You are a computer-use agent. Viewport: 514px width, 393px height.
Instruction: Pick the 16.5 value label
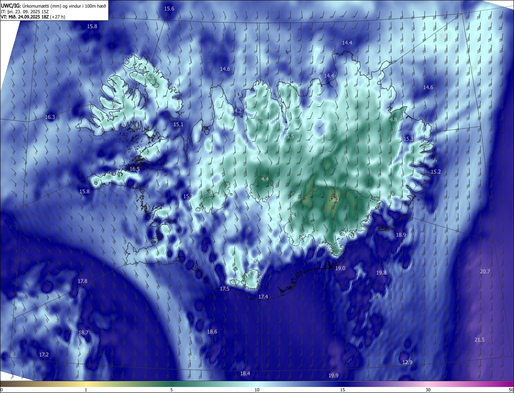click(x=135, y=169)
